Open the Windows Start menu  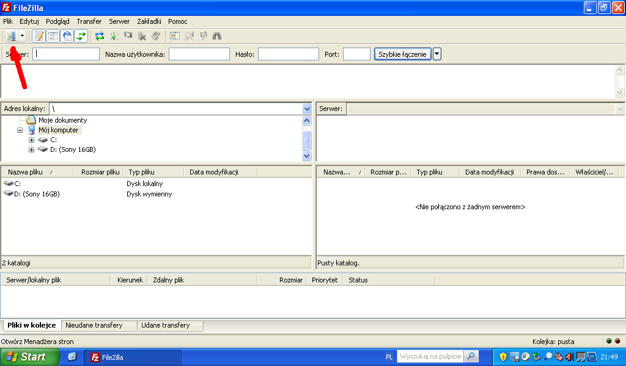[29, 357]
